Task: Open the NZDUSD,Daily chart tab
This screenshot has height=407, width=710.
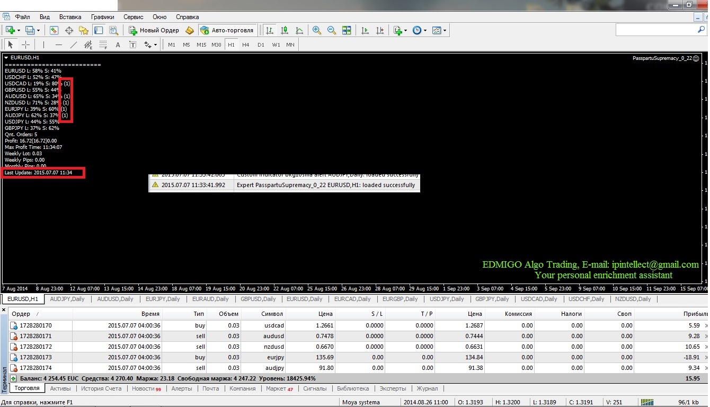Action: tap(633, 299)
